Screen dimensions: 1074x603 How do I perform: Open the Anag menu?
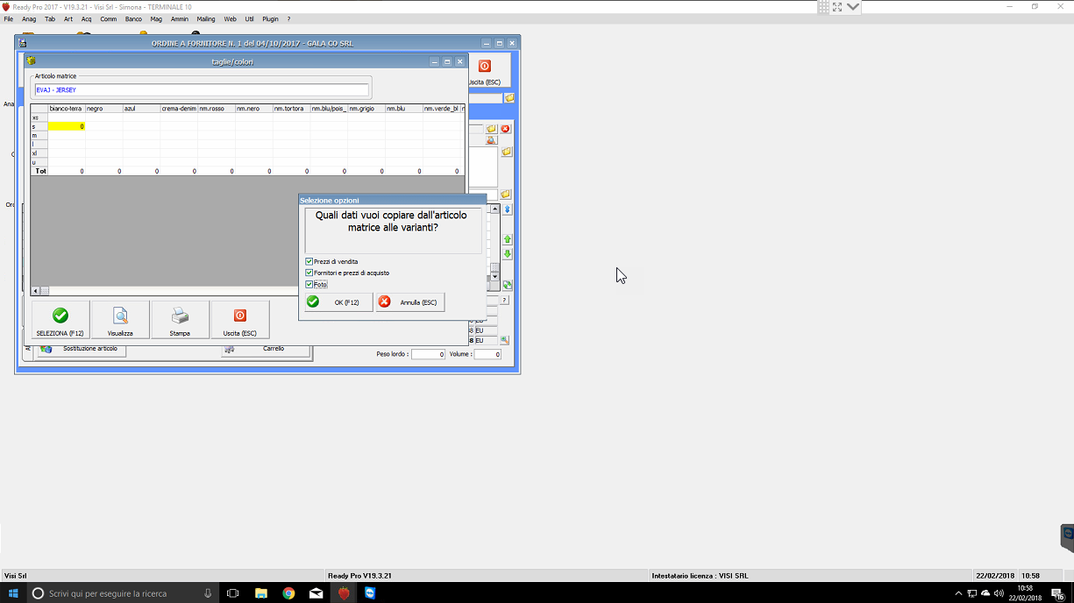[29, 18]
